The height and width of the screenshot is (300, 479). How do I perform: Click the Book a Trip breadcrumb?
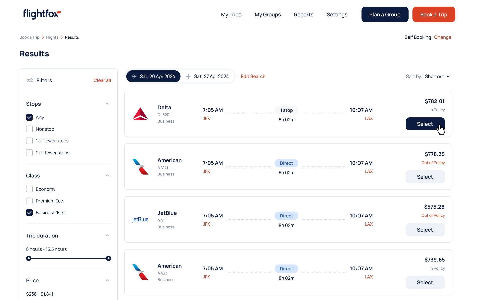click(x=29, y=37)
